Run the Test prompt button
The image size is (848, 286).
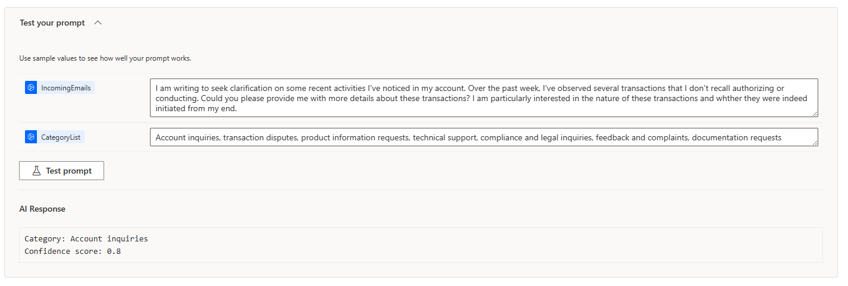[x=61, y=171]
